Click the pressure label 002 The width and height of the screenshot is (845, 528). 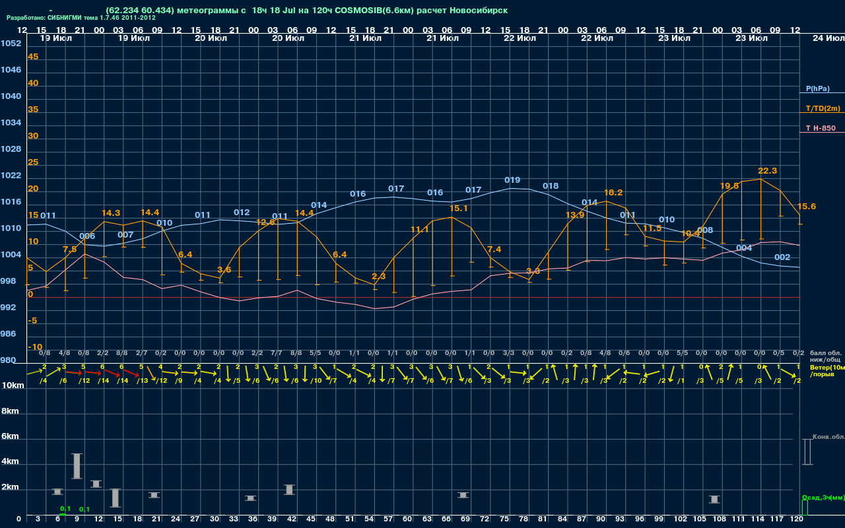782,257
